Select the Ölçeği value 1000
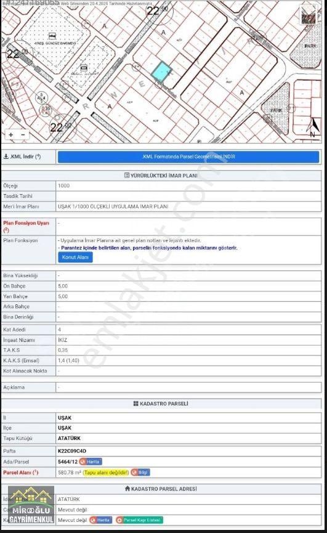Viewport: 327px width, 533px height. [63, 185]
